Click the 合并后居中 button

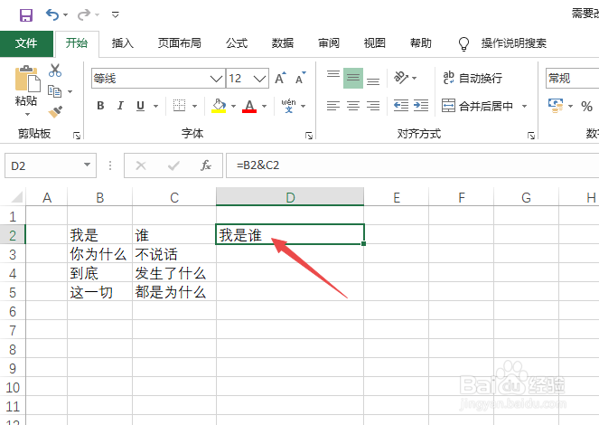pos(478,106)
